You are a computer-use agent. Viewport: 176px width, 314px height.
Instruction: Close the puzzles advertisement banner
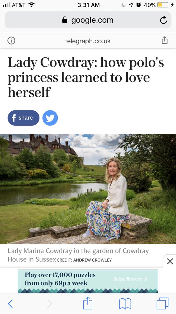170,261
